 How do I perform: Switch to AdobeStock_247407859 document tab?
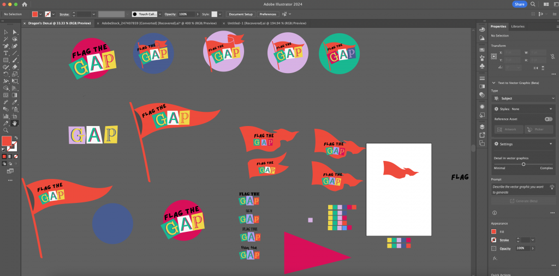tap(159, 23)
